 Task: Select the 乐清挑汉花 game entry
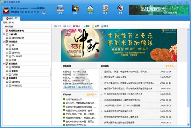[x=17, y=86]
